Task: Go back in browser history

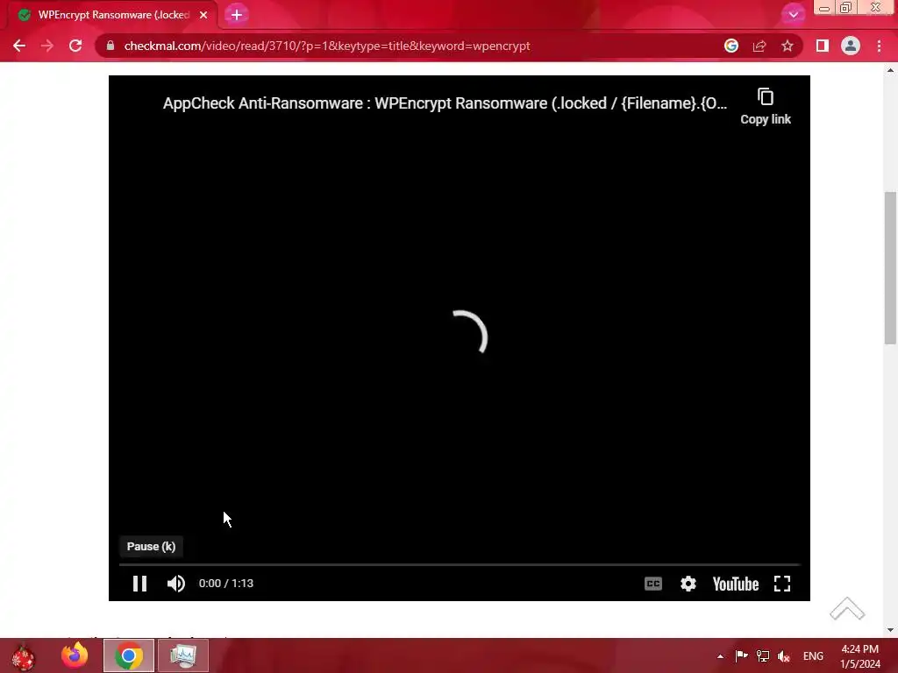Action: click(x=19, y=46)
